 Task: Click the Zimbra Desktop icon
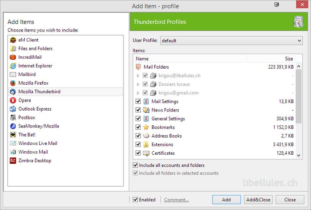click(13, 161)
